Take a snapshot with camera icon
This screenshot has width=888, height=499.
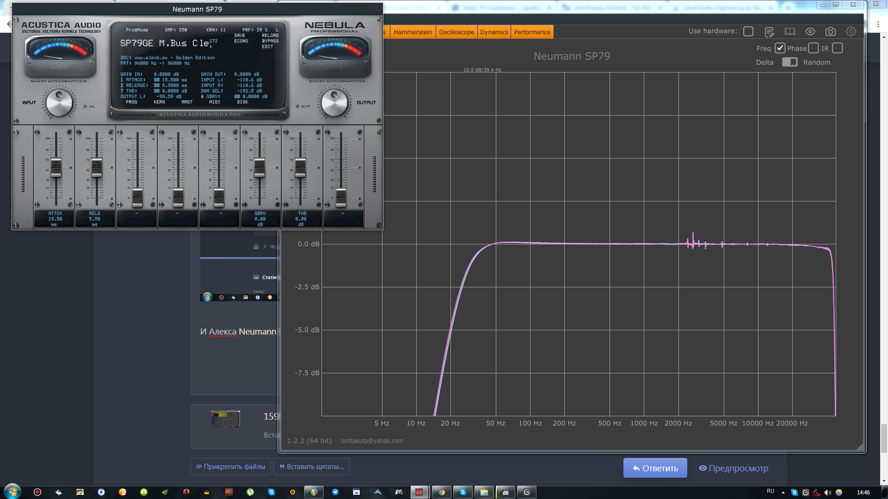[831, 31]
